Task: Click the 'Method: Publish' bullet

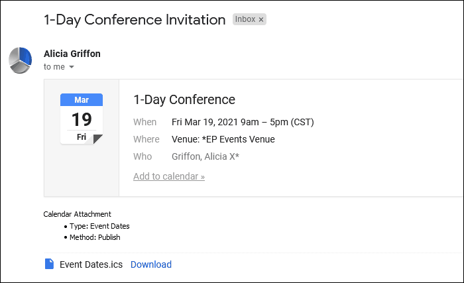Action: pos(95,237)
